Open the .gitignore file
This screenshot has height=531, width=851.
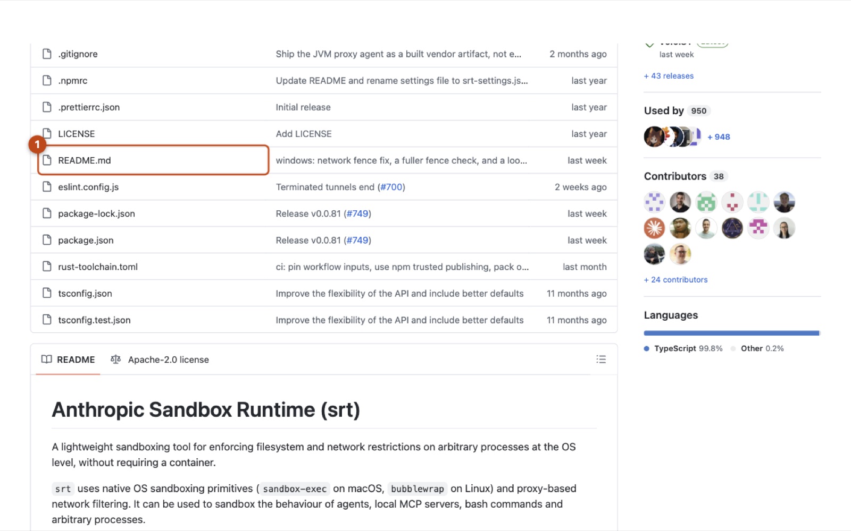point(78,54)
